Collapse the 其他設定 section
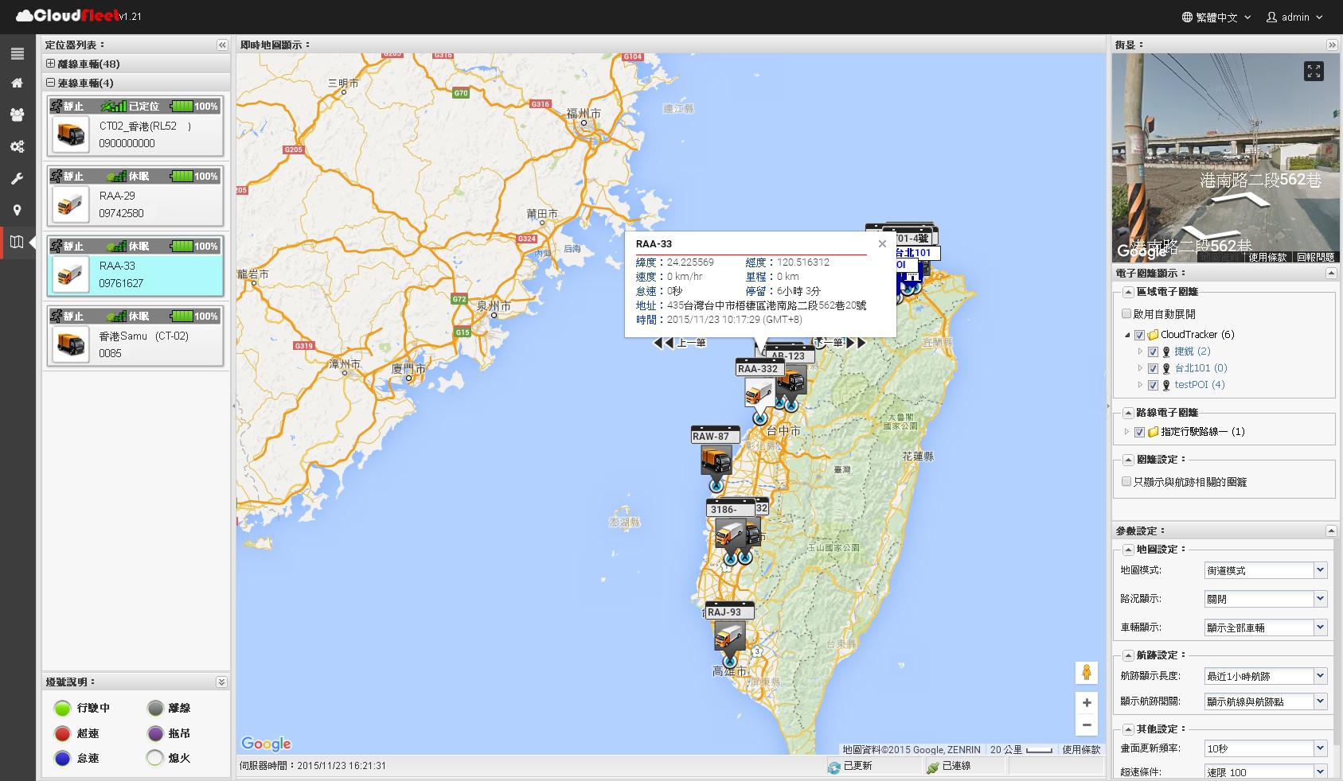Viewport: 1343px width, 781px height. coord(1128,729)
